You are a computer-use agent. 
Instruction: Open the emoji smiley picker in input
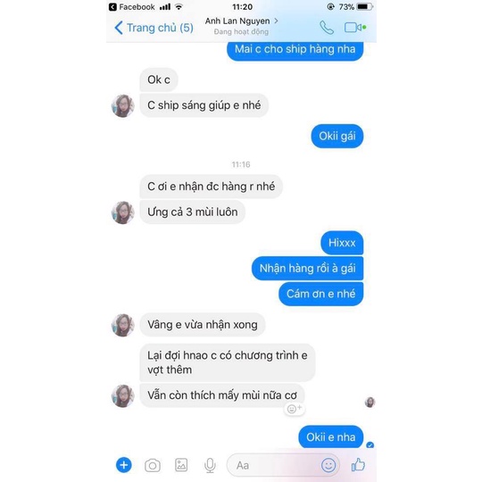[328, 465]
